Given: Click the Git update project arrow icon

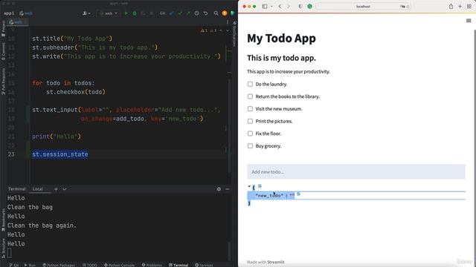Looking at the screenshot, I should coord(172,13).
